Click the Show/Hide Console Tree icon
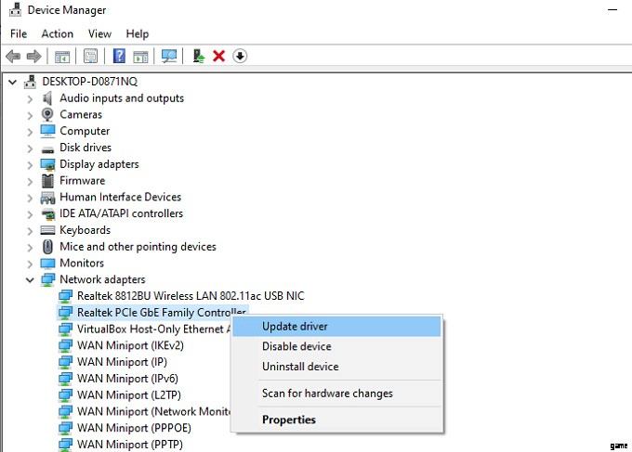Viewport: 632px width, 452px height. click(63, 57)
